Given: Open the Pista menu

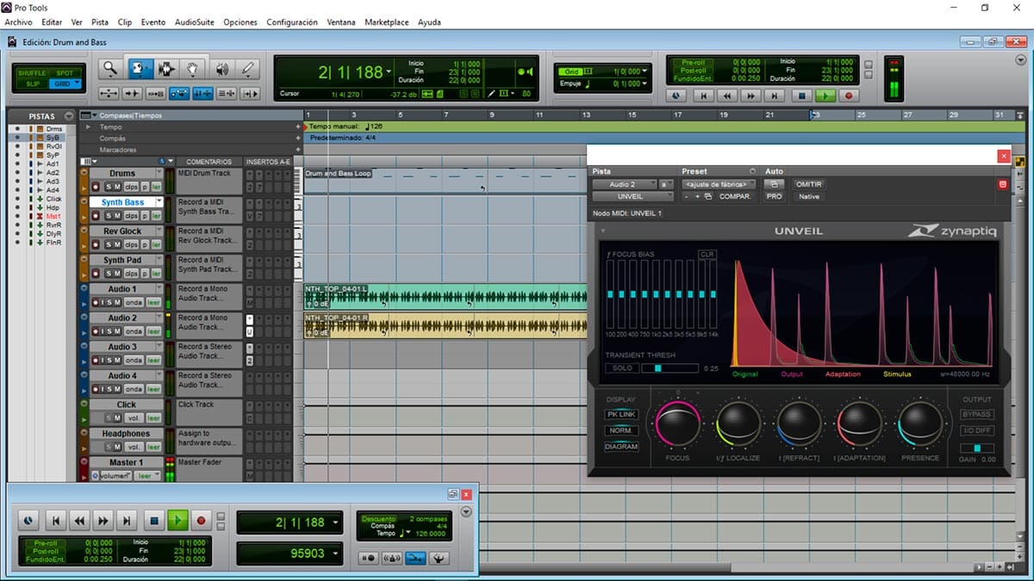Looking at the screenshot, I should (100, 22).
